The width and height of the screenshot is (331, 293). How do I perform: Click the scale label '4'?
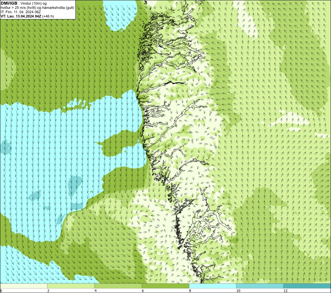point(96,291)
